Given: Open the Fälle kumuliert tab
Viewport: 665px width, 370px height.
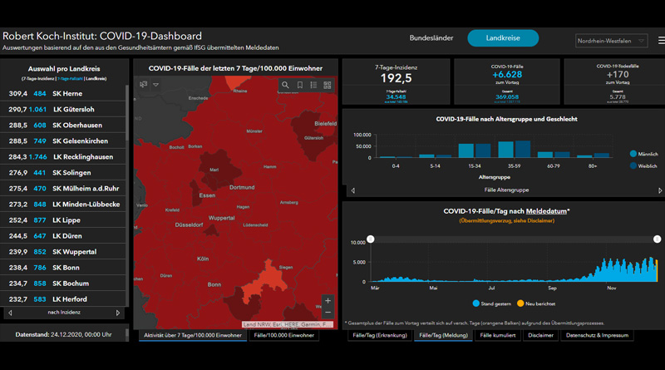Looking at the screenshot, I should pyautogui.click(x=497, y=335).
